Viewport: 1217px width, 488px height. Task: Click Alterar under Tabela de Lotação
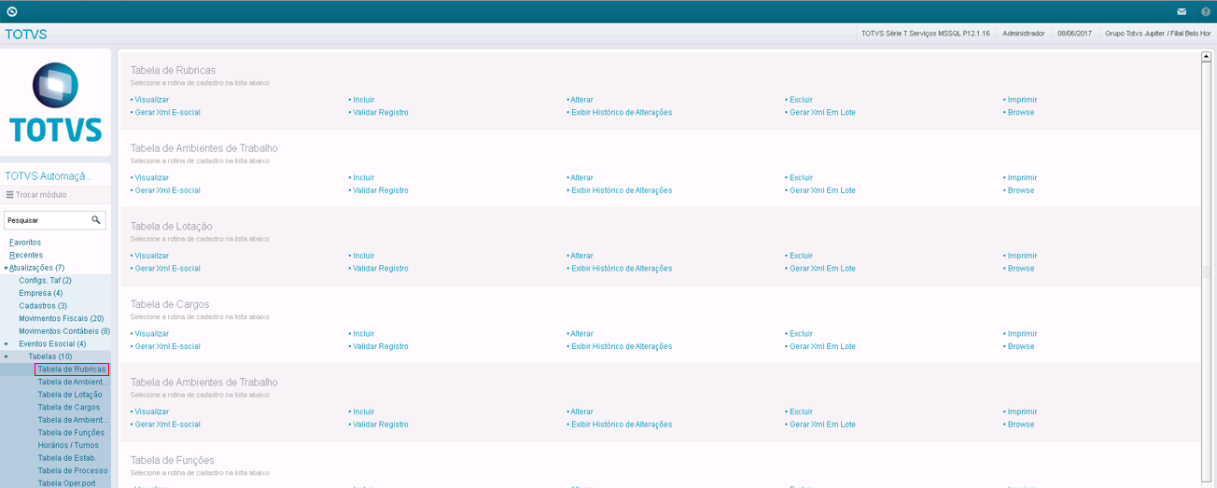[581, 256]
